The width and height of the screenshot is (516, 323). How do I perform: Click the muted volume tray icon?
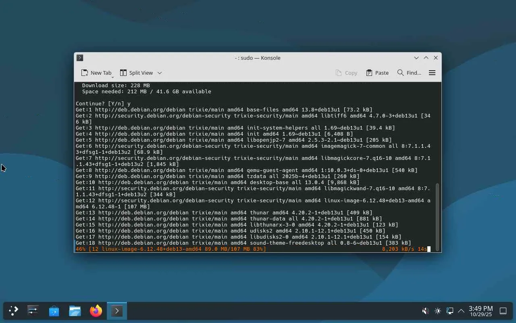point(425,311)
